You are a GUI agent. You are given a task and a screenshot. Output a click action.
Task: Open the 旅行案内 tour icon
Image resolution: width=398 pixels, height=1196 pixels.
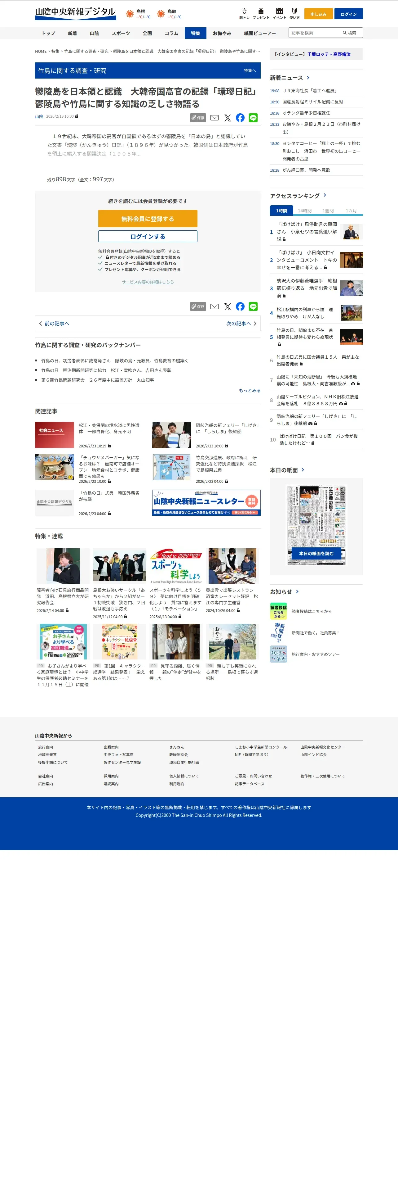(x=278, y=654)
